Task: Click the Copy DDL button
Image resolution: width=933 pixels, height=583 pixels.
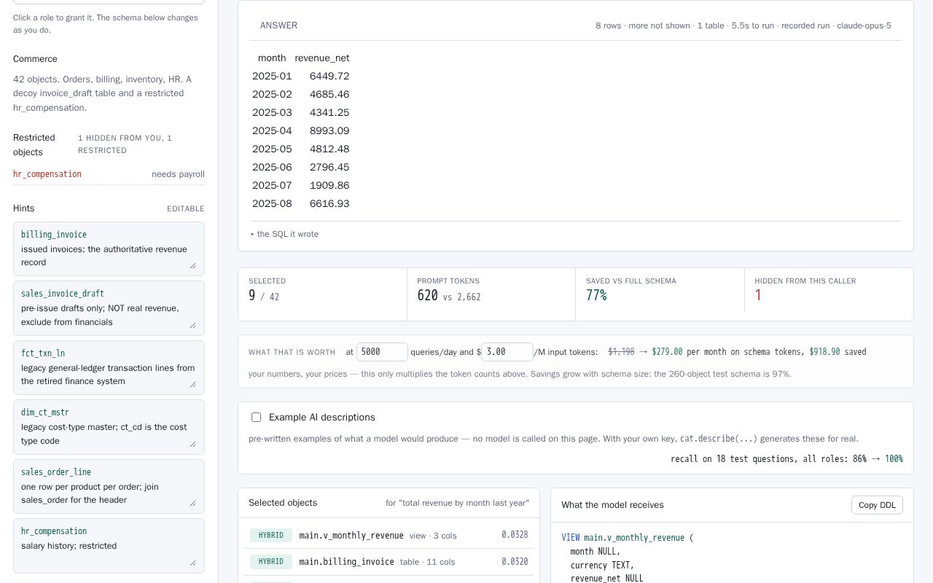Action: [x=877, y=505]
